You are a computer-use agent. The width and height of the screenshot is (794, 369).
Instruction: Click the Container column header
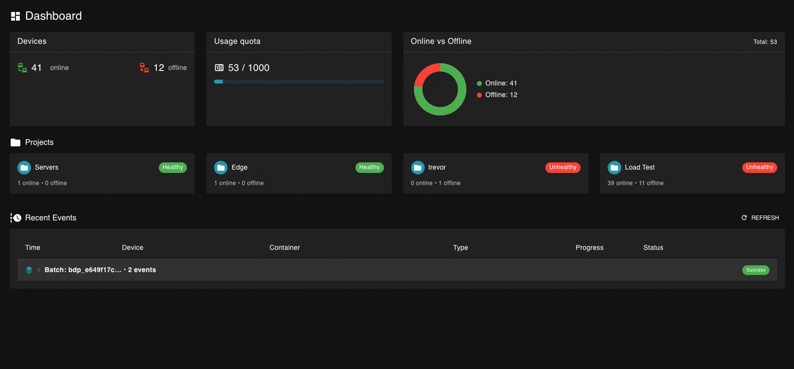(285, 248)
